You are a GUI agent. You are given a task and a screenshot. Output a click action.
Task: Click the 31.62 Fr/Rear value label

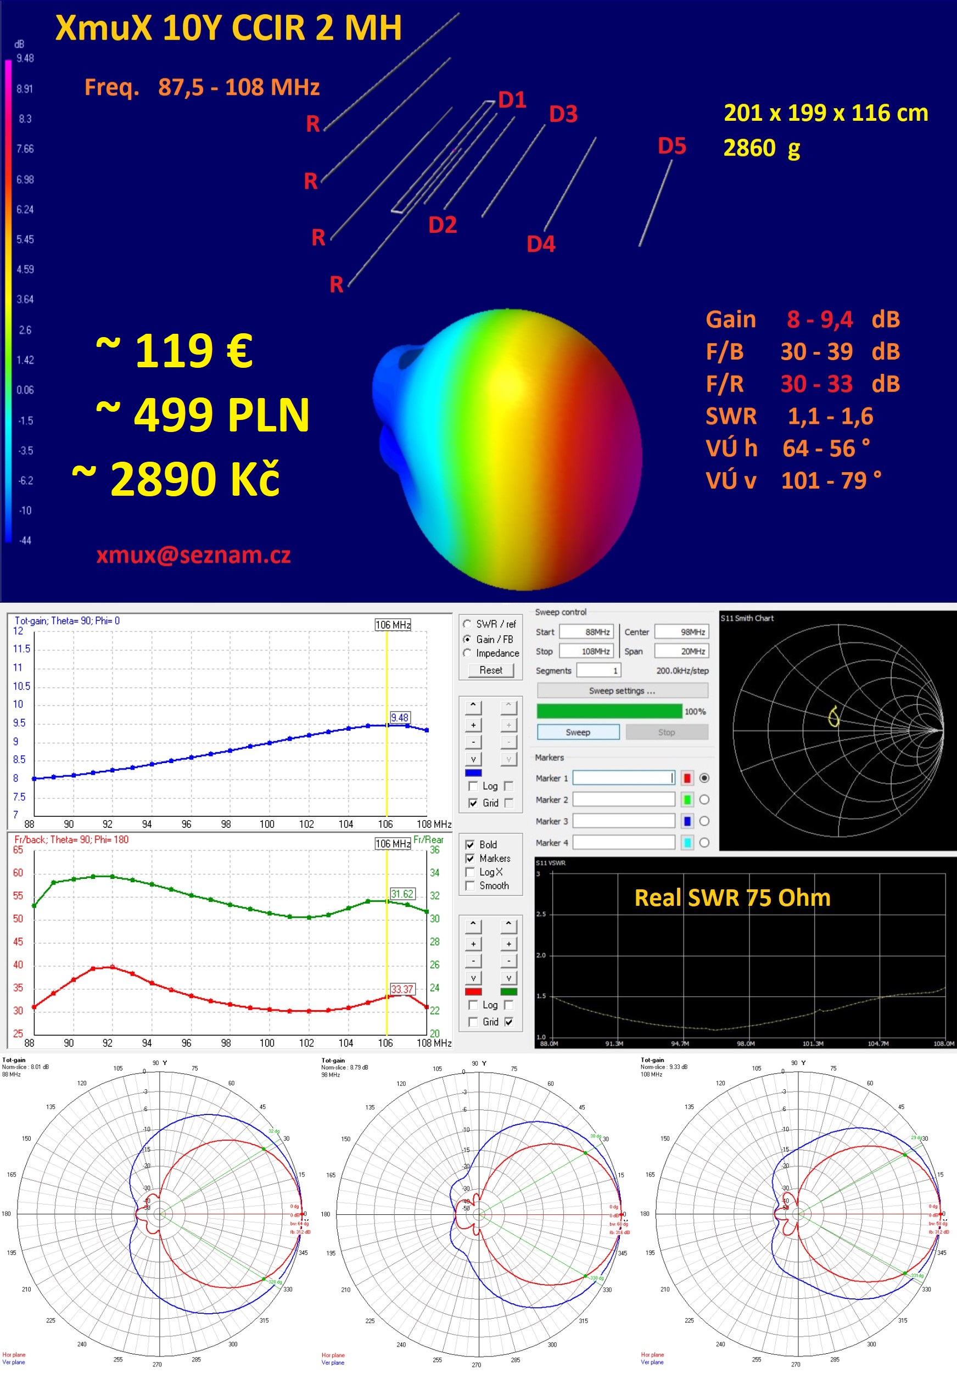tap(402, 894)
